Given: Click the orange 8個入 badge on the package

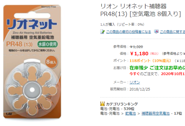Looking at the screenshot, I should (x=51, y=61).
